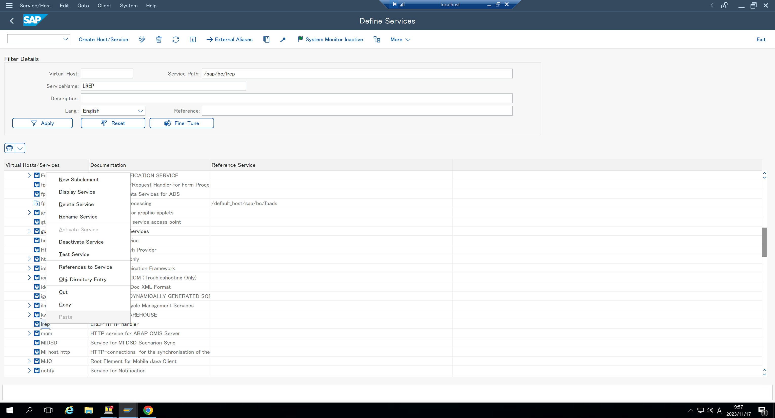The height and width of the screenshot is (418, 775).
Task: Open the System menu
Action: click(x=128, y=5)
